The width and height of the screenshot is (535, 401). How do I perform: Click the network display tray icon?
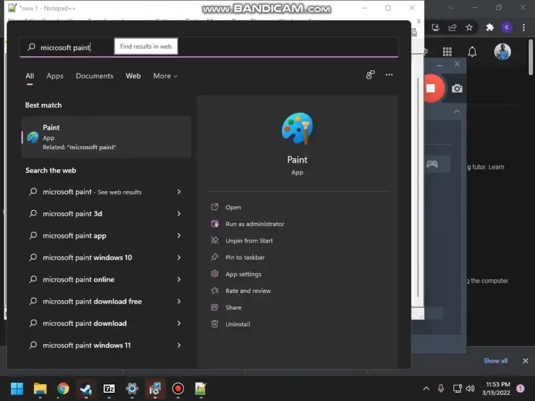[457, 388]
